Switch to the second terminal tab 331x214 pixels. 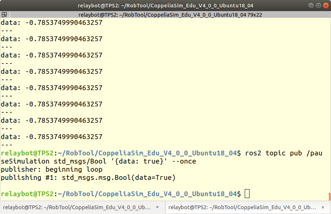[x=248, y=207]
